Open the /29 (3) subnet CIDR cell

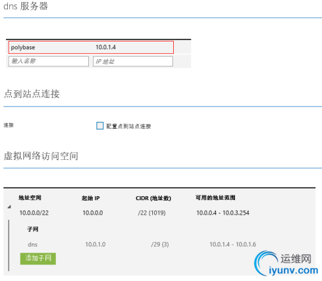160,244
